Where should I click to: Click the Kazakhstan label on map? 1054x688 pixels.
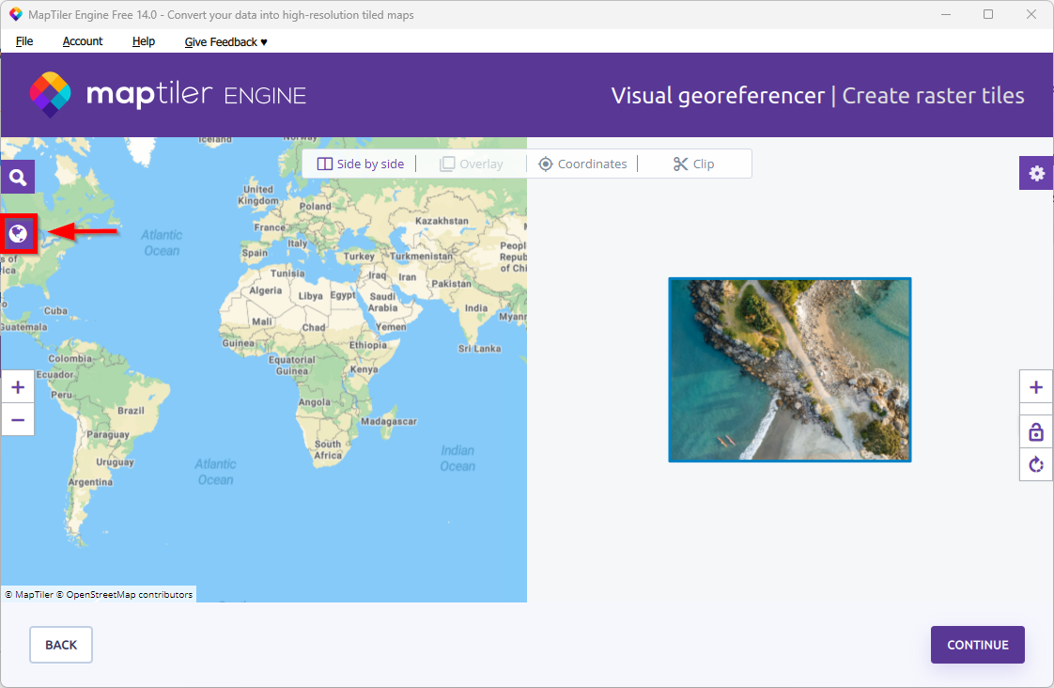pos(442,221)
